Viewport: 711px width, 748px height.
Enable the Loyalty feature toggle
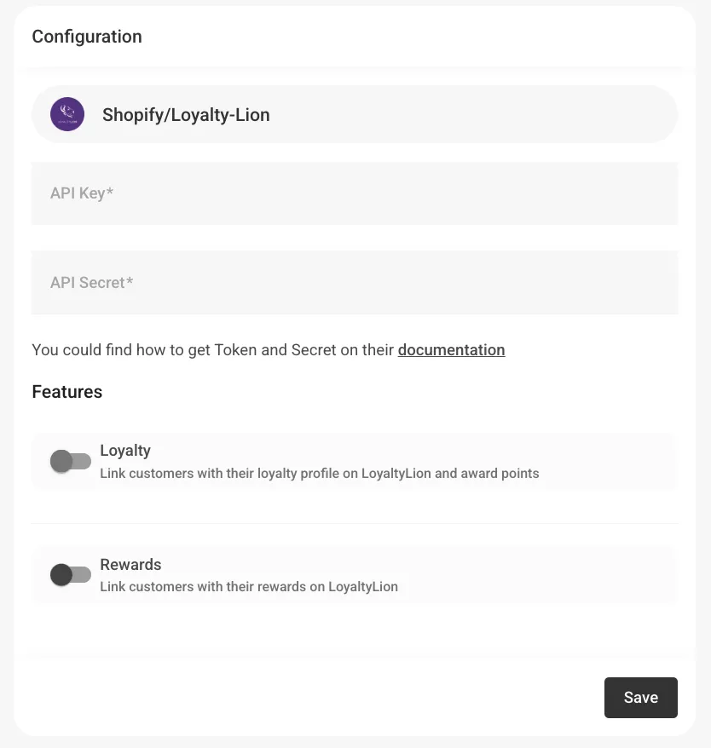point(71,462)
